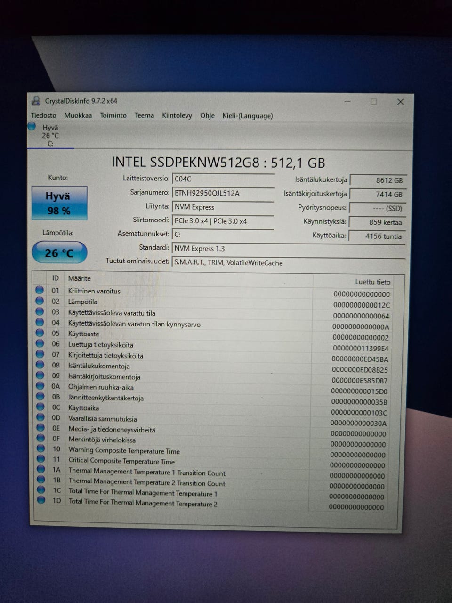Click the CrystalDiskInfo title bar app icon
This screenshot has width=452, height=603.
[36, 100]
